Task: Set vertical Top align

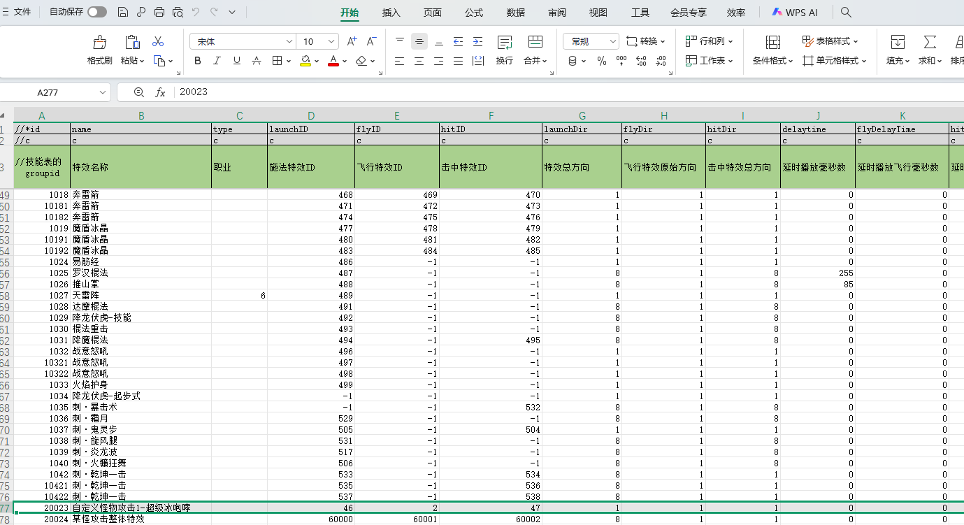Action: point(400,41)
